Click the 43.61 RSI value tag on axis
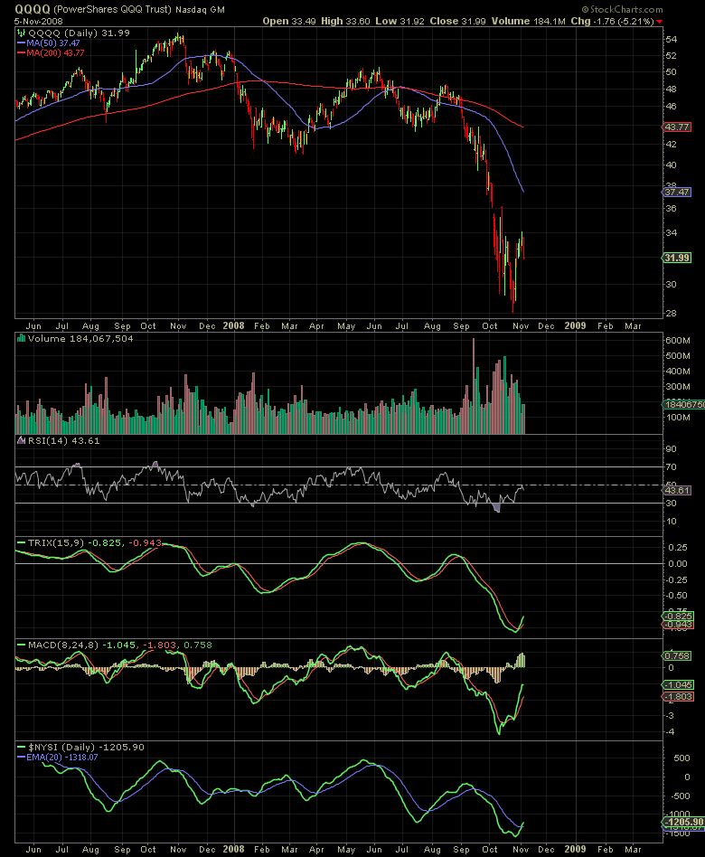705x857 pixels. 677,490
